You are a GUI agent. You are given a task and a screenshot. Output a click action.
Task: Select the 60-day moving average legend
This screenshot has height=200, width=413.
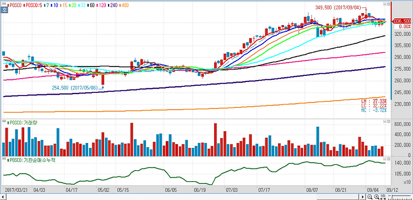tap(91, 5)
